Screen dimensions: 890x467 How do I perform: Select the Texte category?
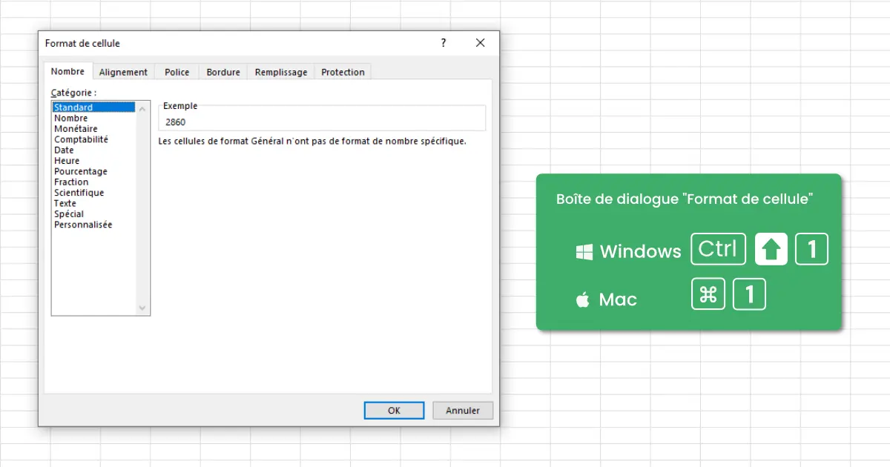(94, 203)
